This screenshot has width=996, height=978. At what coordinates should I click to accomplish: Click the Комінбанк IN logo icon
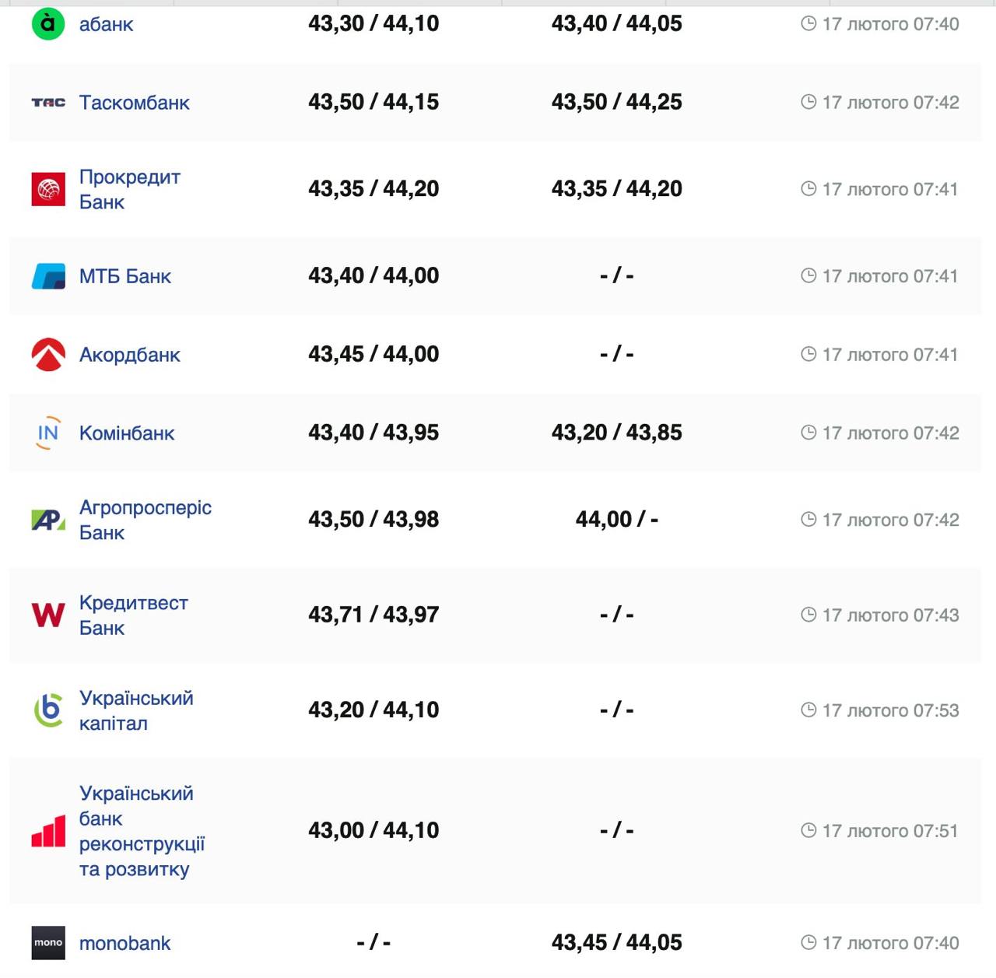pos(48,433)
